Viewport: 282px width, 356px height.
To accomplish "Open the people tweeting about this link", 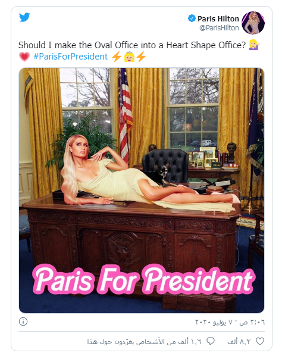I will pyautogui.click(x=145, y=342).
